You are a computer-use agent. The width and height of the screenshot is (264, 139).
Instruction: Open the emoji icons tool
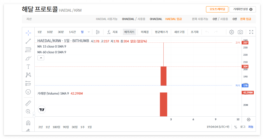28,92
